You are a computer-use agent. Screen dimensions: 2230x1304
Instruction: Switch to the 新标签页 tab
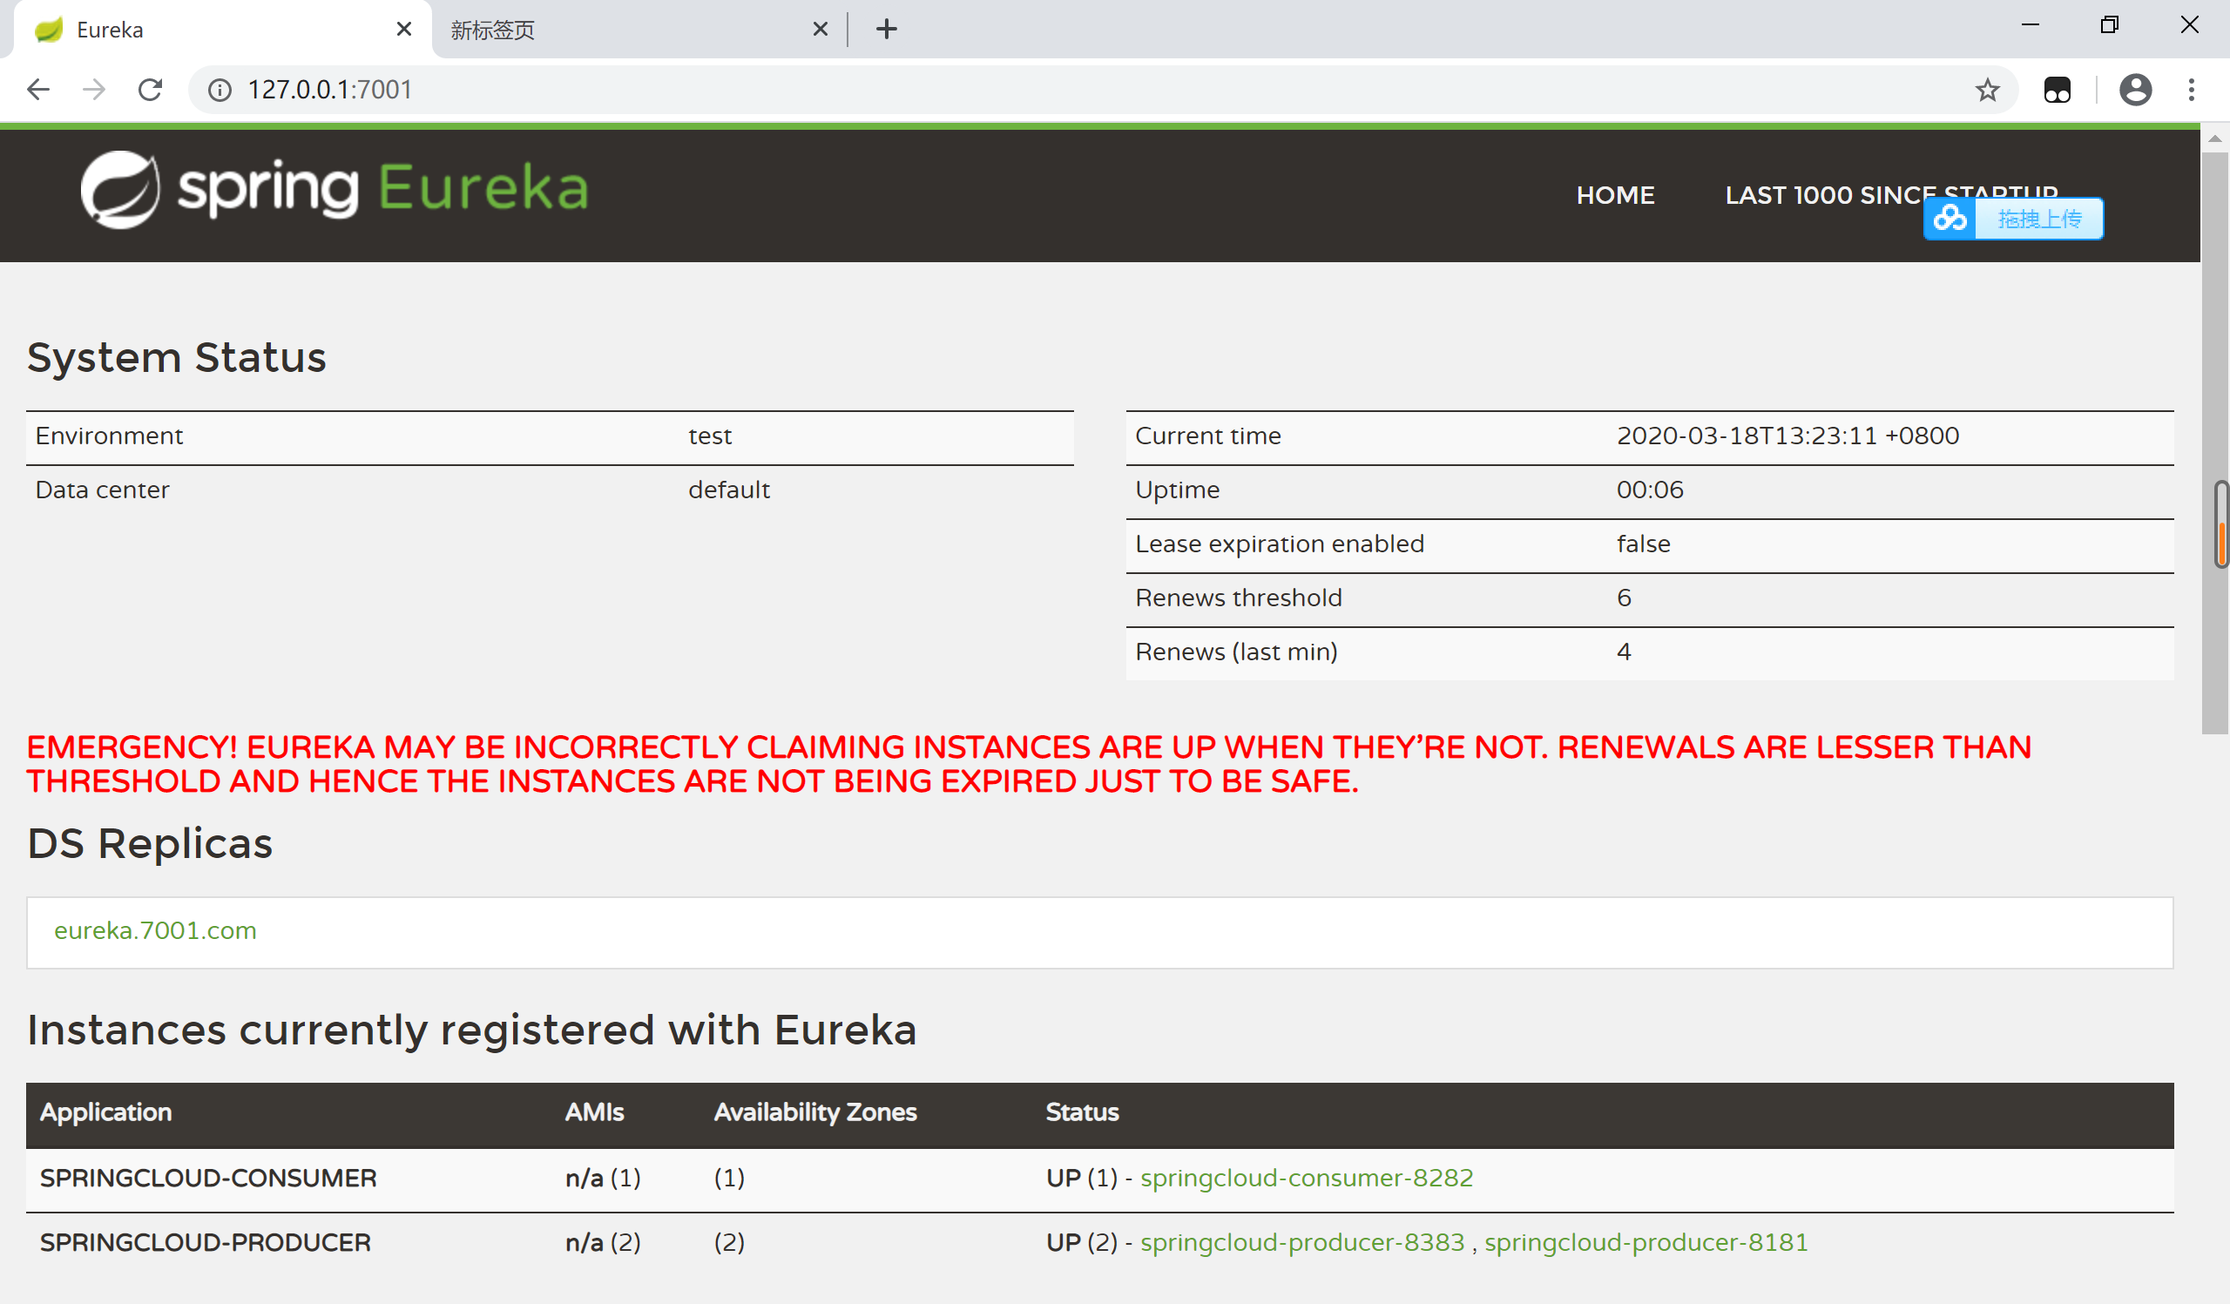coord(637,30)
